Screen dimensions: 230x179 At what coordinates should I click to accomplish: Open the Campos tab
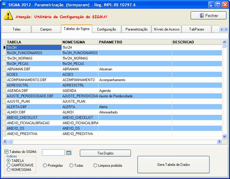pos(46,29)
